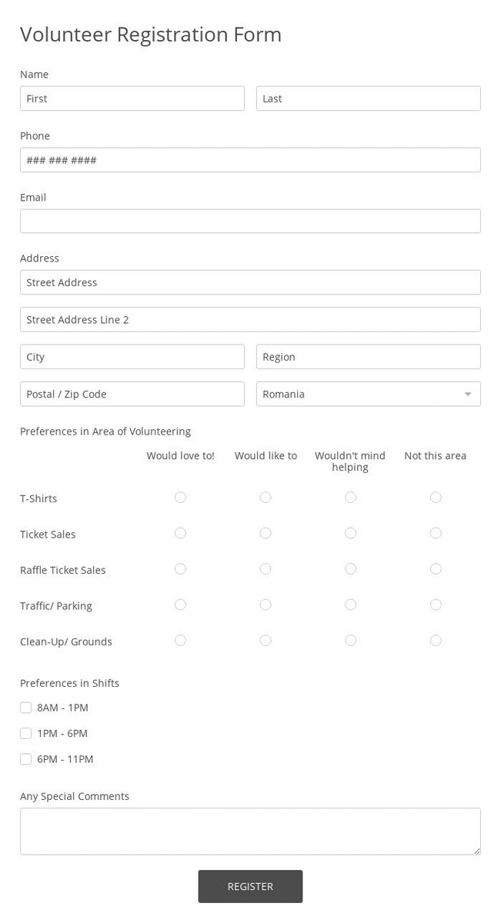501x923 pixels.
Task: Tick the 6PM - 11PM shift checkbox
Action: click(26, 759)
